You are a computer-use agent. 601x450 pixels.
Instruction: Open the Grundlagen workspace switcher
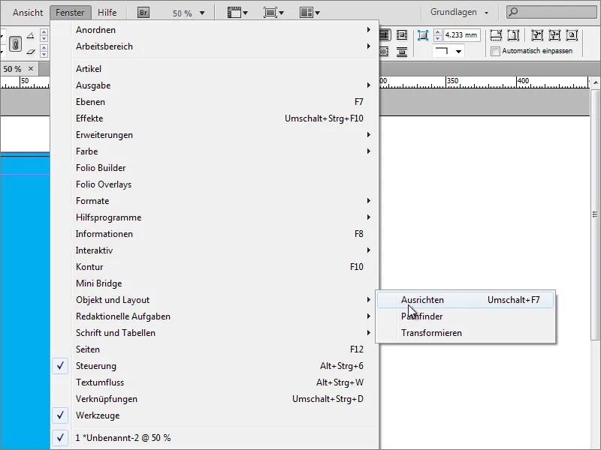[x=459, y=12]
